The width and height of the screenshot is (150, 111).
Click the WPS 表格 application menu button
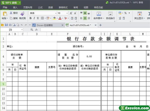[10, 2]
